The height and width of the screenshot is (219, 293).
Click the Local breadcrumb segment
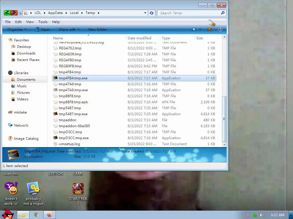click(74, 13)
